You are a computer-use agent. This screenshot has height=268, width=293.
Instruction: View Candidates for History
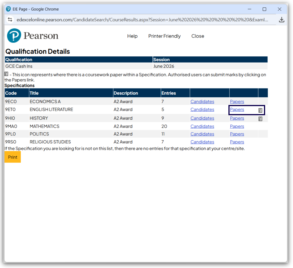pyautogui.click(x=202, y=118)
